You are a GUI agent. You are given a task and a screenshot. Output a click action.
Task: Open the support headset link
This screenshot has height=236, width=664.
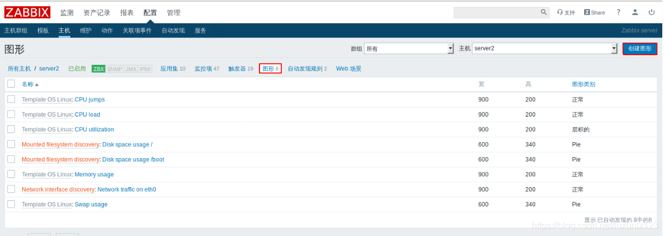click(x=566, y=13)
